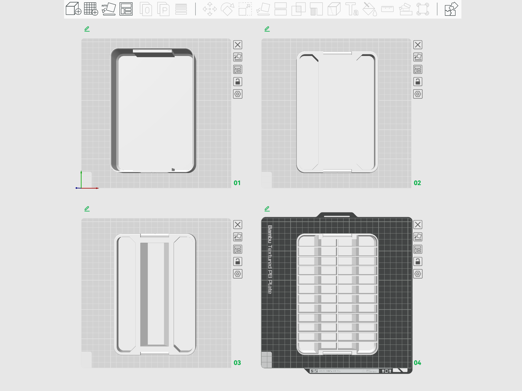Select the grid insert model on plate 04

[337, 294]
